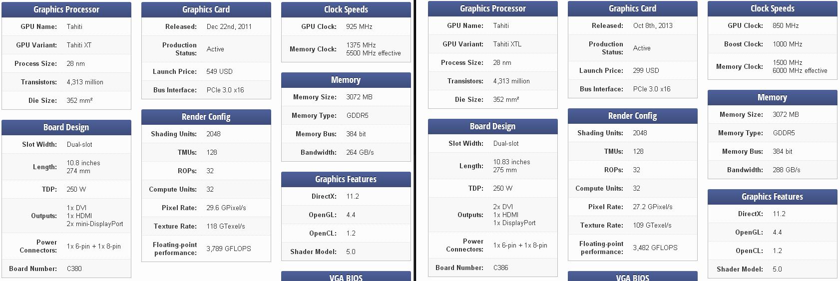
Task: Click the 29.6 GPixel/s pixel rate
Action: 226,208
